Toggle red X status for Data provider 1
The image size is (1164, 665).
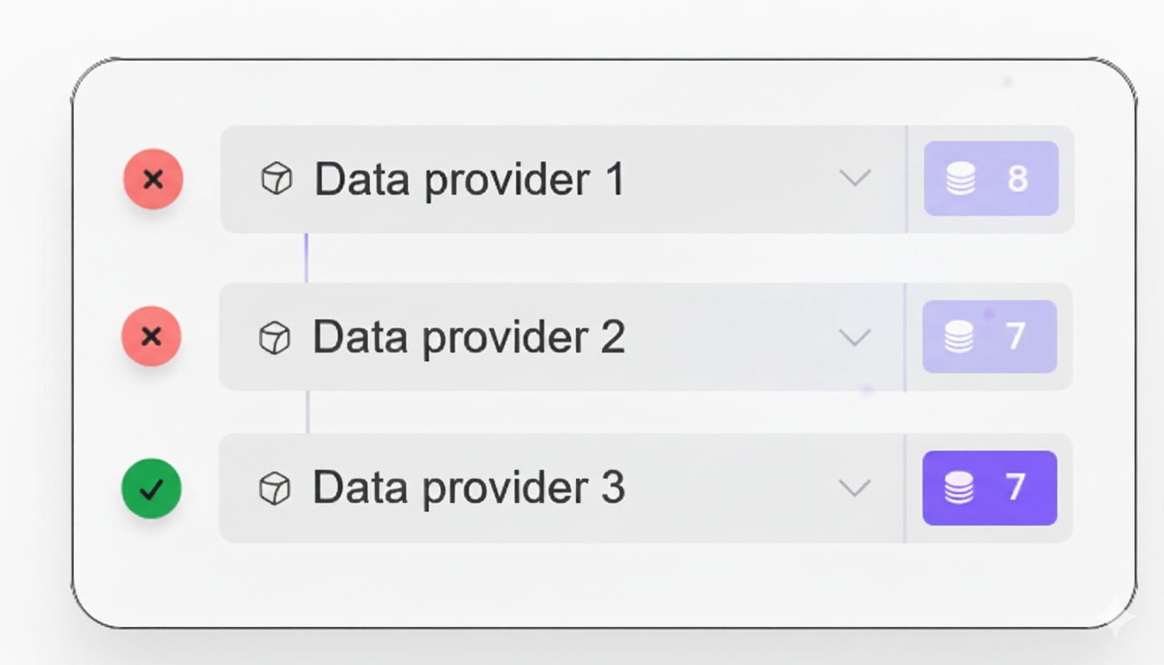[153, 179]
